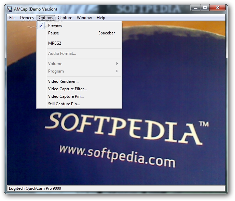Close the AMCap window
The image size is (235, 201).
[218, 8]
